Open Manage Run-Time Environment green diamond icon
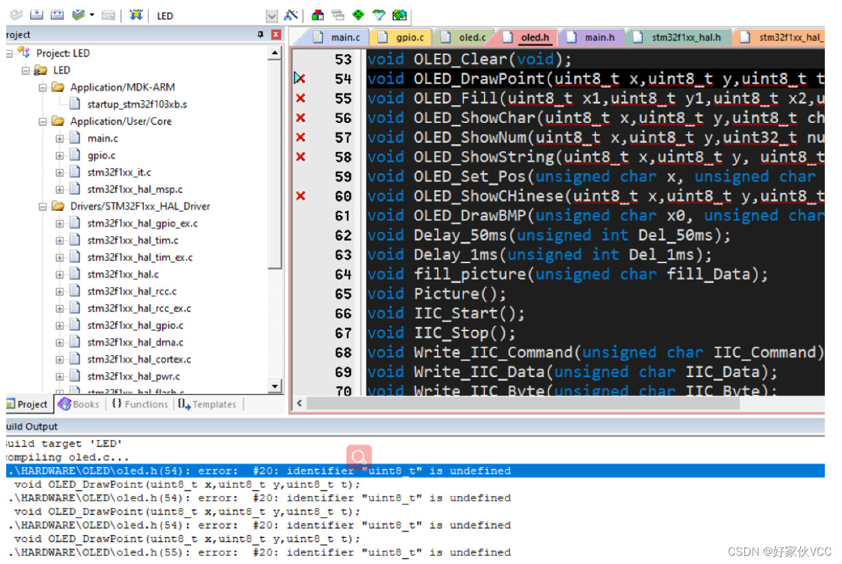842x564 pixels. point(358,14)
